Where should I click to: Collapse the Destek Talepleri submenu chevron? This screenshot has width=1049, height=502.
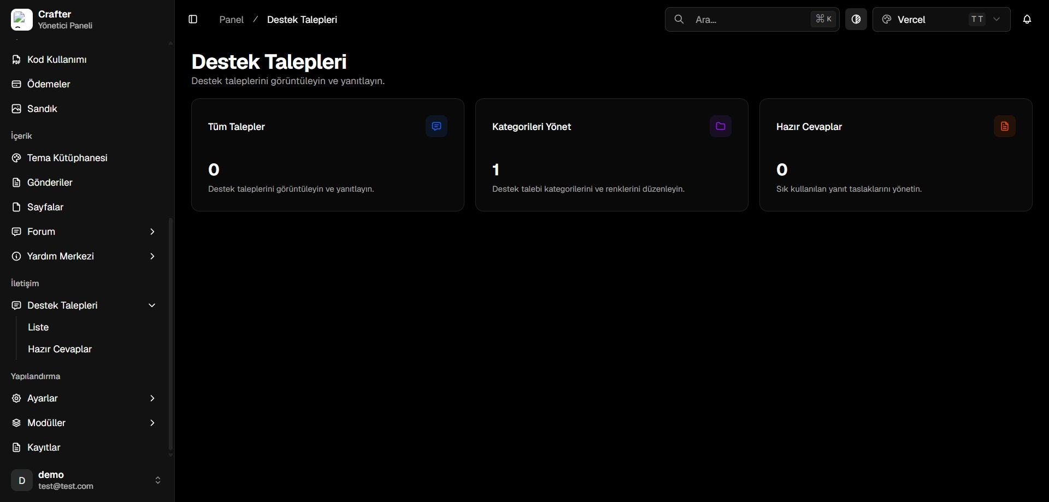click(x=152, y=305)
